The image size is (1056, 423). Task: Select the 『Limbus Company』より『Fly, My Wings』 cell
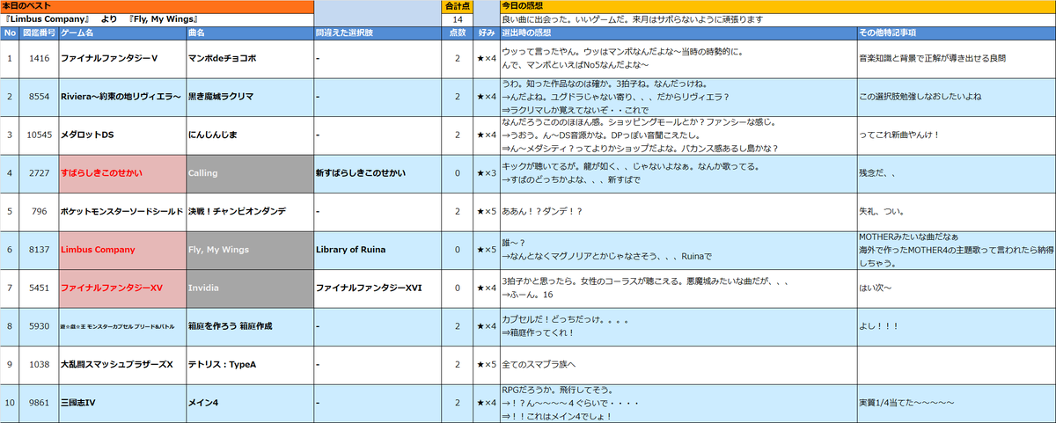157,19
